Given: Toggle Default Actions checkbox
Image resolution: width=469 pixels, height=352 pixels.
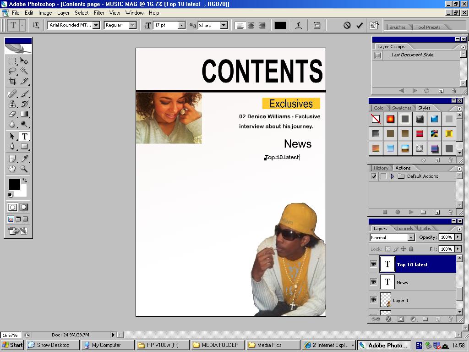Looking at the screenshot, I should [x=374, y=176].
